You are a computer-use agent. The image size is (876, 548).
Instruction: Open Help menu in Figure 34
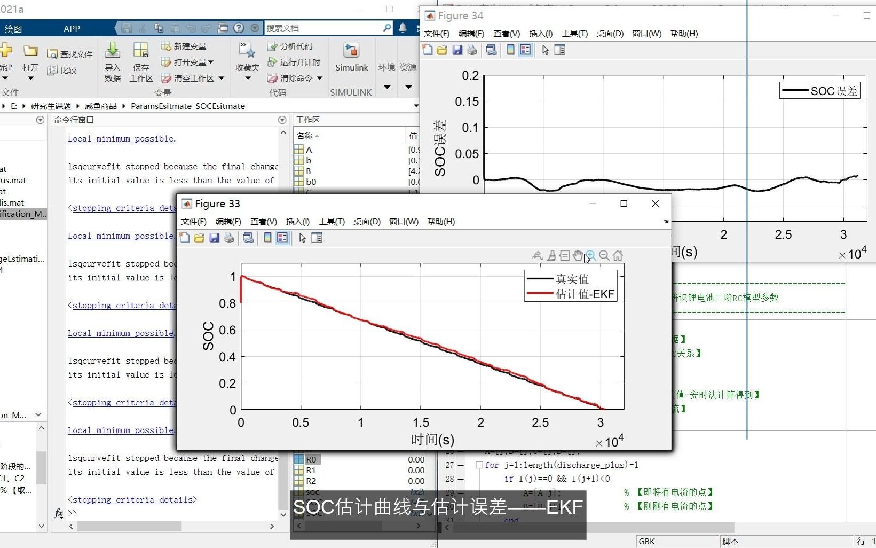pos(684,33)
